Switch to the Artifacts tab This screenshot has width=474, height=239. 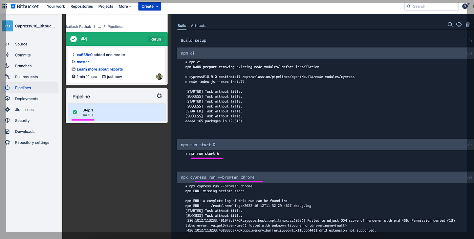point(198,26)
